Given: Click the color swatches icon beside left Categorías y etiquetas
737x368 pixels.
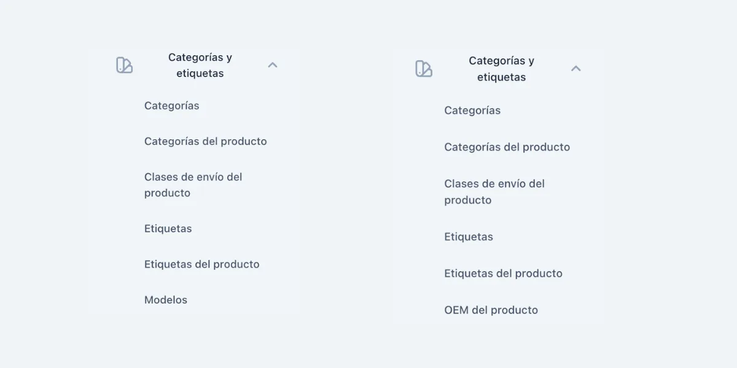Looking at the screenshot, I should coord(123,64).
